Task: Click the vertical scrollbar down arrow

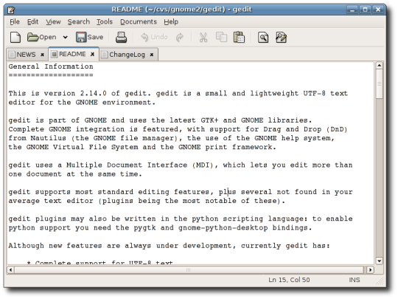Action: click(379, 261)
